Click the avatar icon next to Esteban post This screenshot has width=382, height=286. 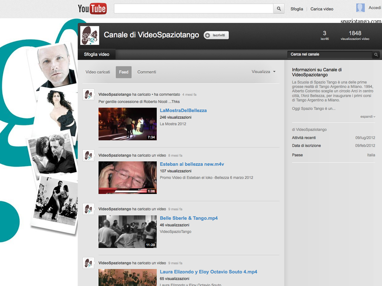[88, 156]
